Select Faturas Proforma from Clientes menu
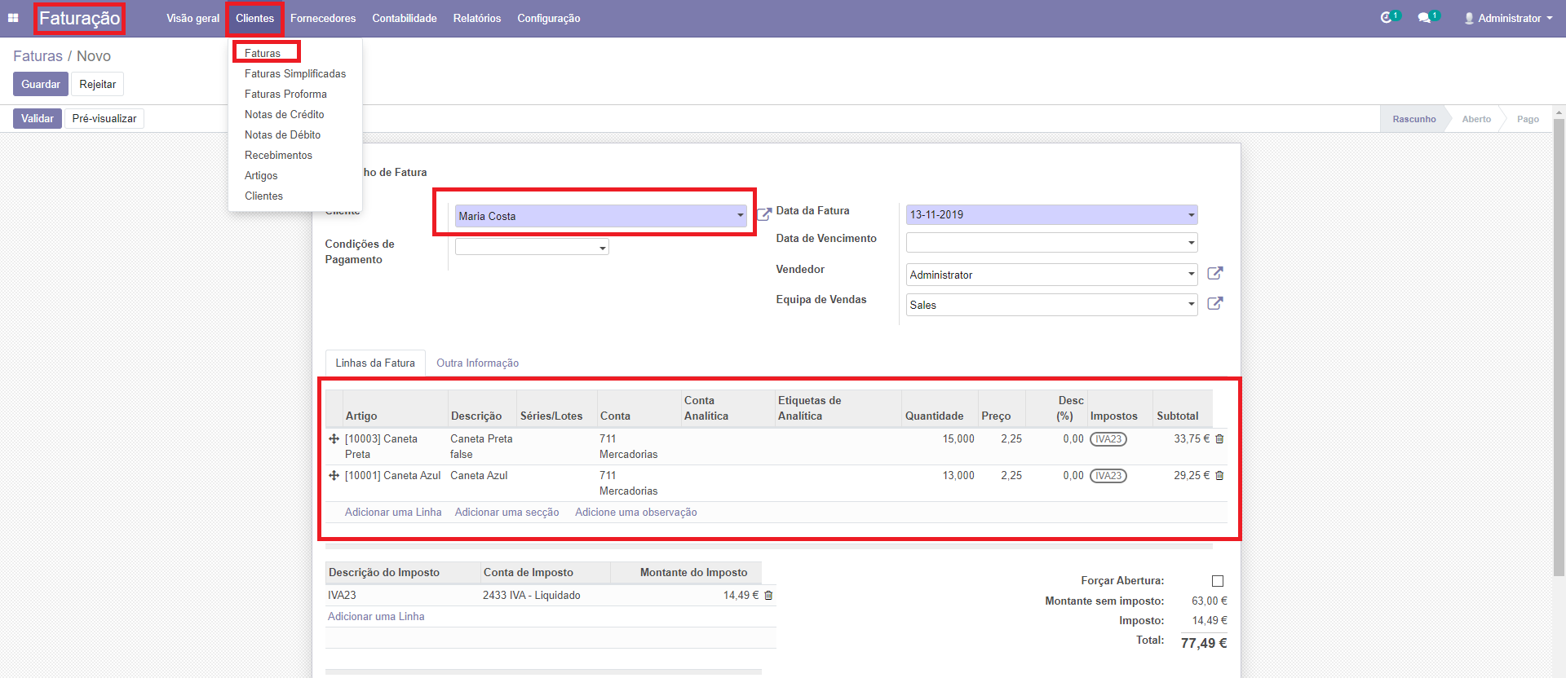The height and width of the screenshot is (678, 1566). coord(285,95)
